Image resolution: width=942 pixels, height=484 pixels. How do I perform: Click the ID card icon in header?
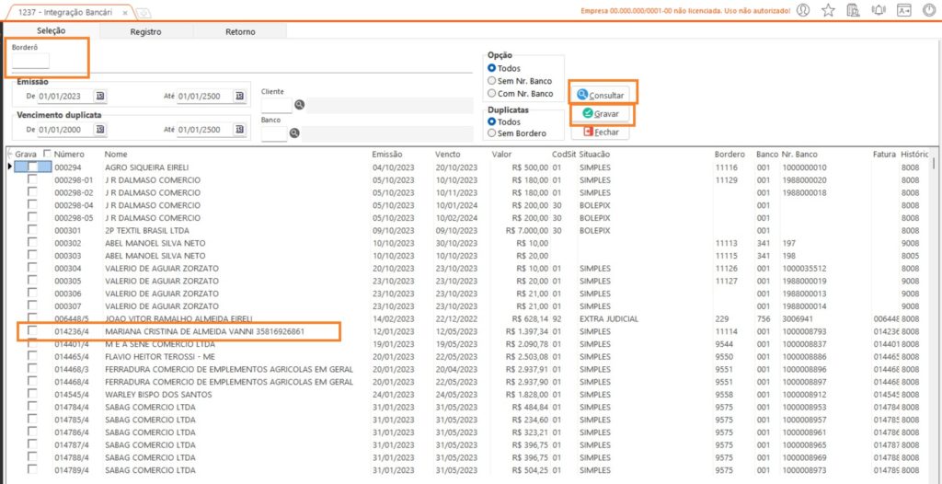(903, 10)
